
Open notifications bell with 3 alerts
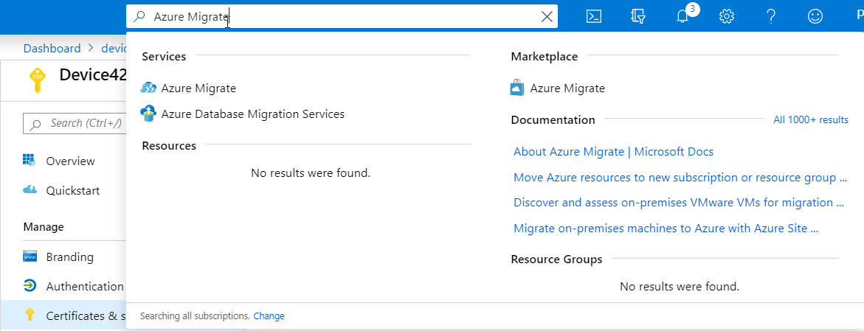[682, 16]
